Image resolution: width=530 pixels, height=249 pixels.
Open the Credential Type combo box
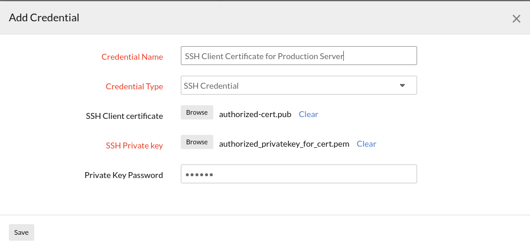[x=298, y=86]
